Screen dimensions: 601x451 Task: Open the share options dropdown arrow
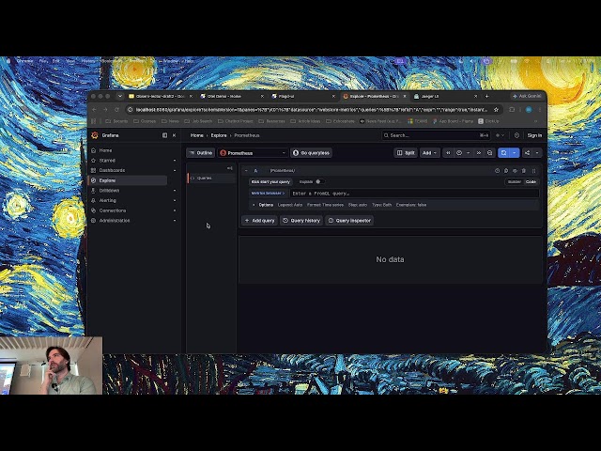coord(537,153)
